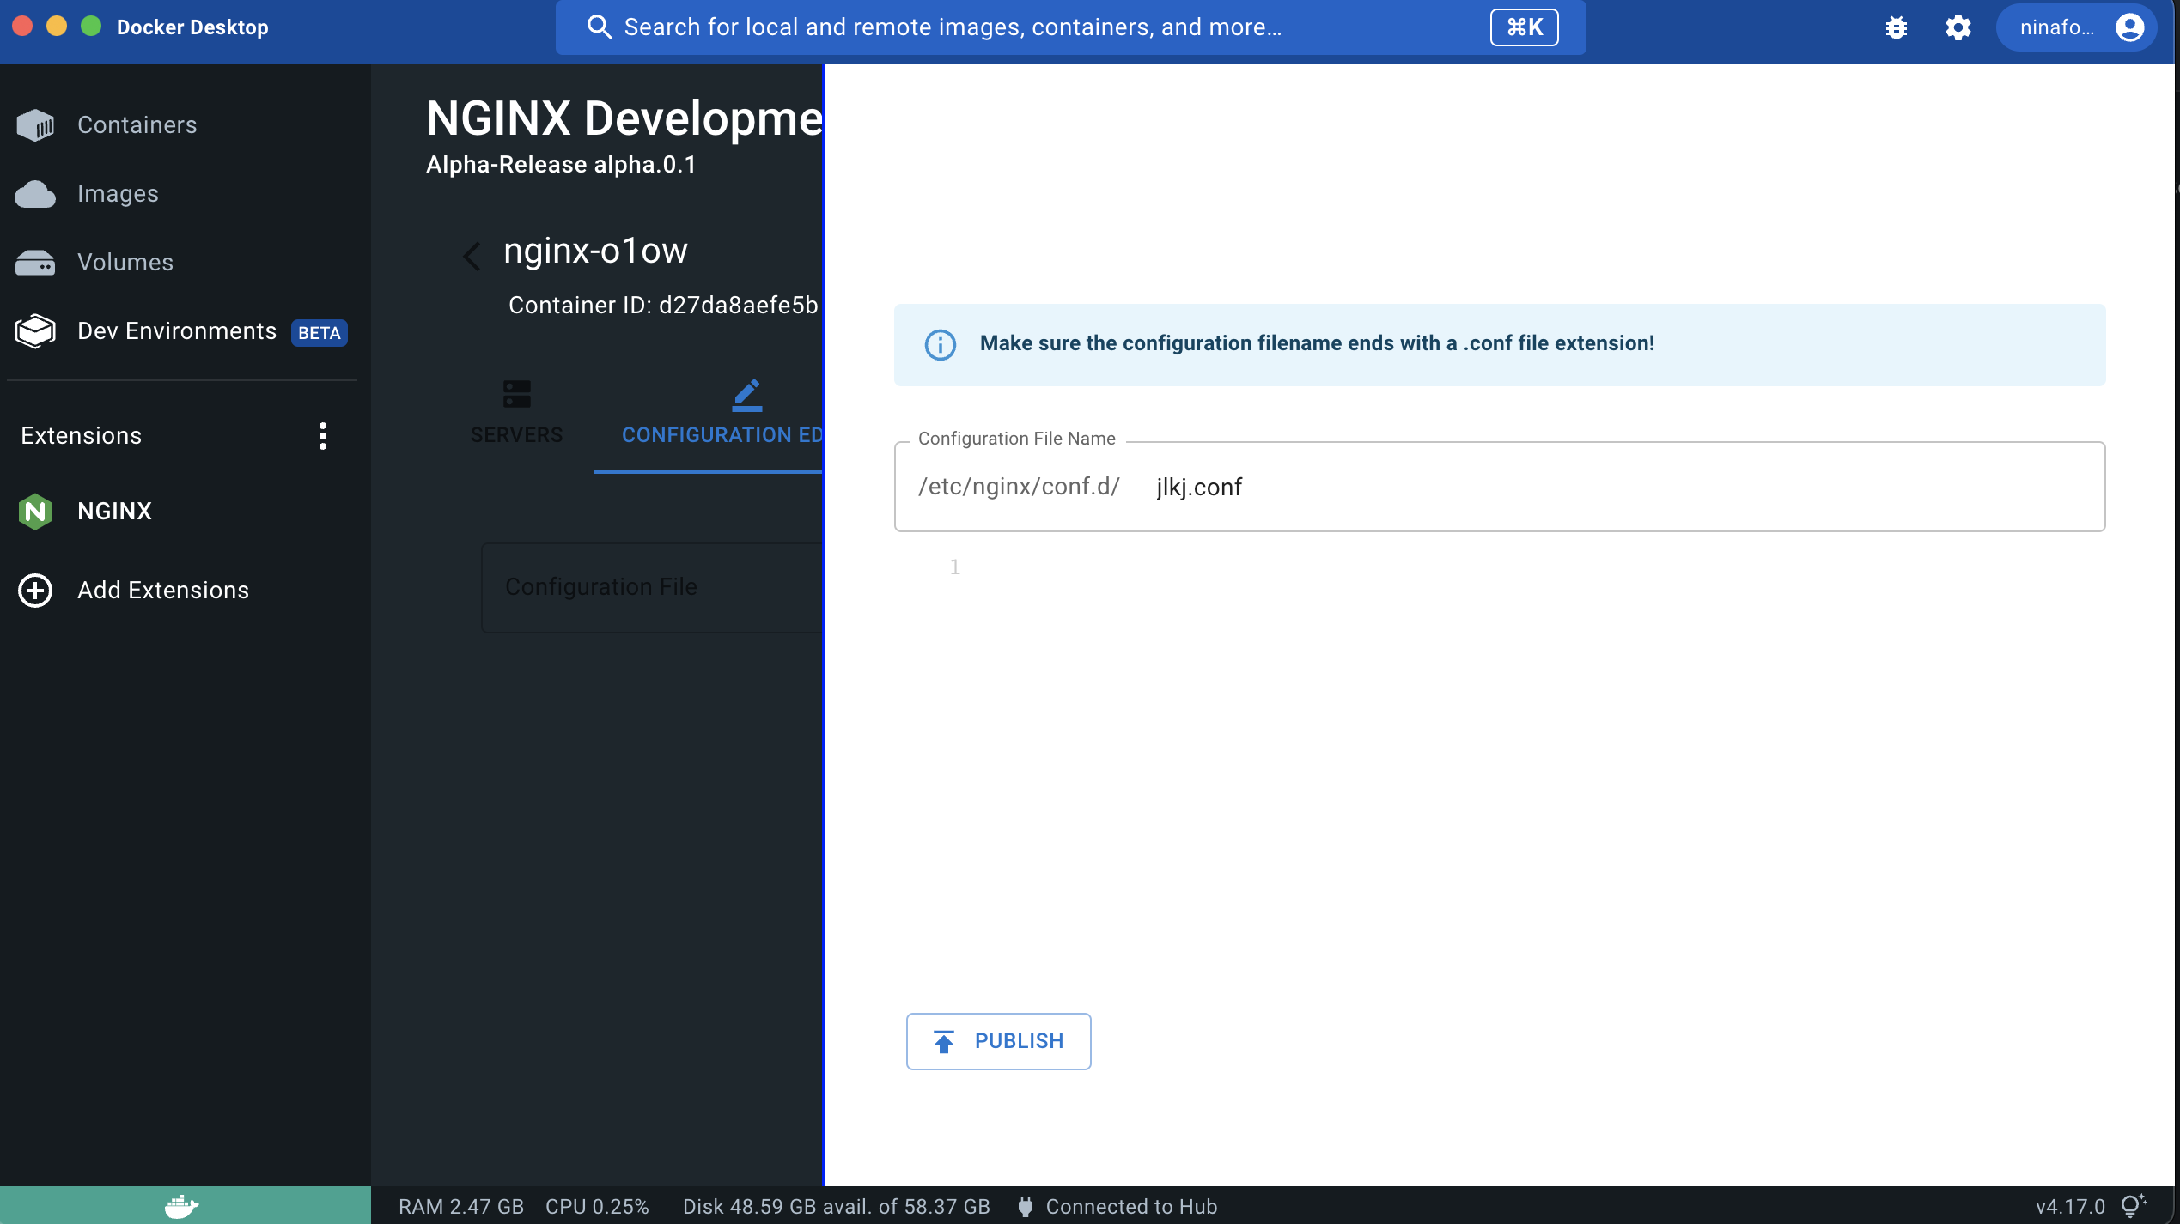The image size is (2180, 1224).
Task: Click the info icon in the alert
Action: point(941,345)
